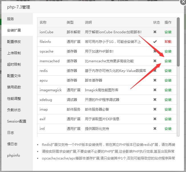Install the ionCube extension
Viewport: 186px width, 172px height.
[x=168, y=32]
